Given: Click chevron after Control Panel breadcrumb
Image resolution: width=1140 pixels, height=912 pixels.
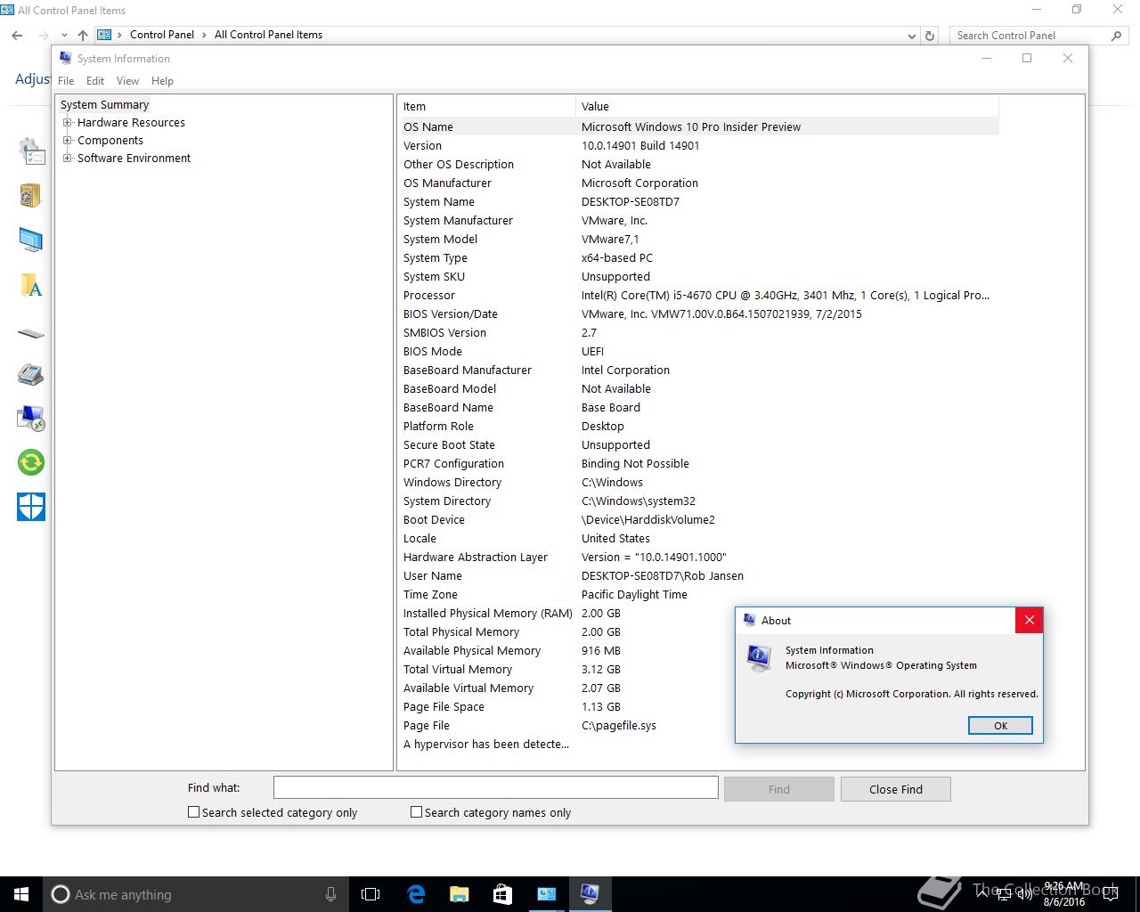Looking at the screenshot, I should (204, 35).
